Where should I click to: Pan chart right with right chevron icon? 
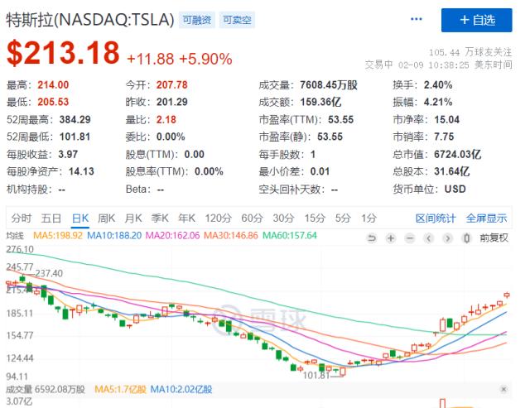(447, 238)
